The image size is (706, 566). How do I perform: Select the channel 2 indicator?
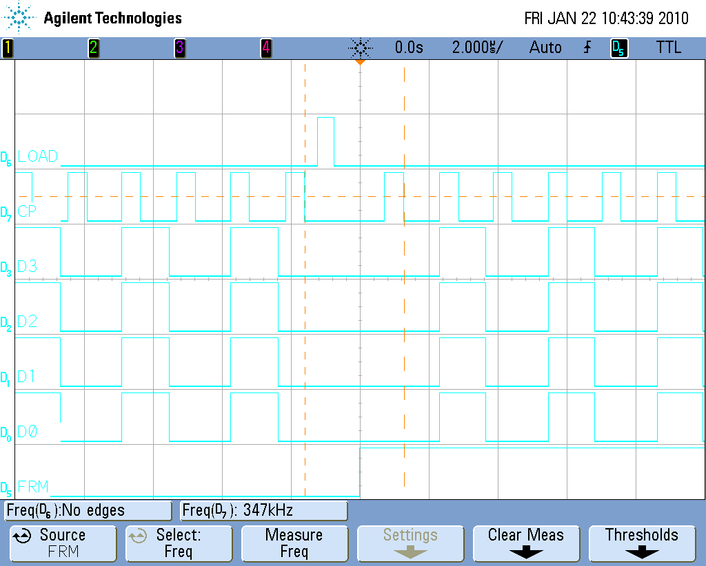click(94, 48)
